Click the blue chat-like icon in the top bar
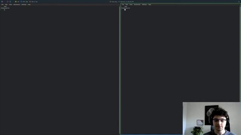 click(x=10, y=1)
